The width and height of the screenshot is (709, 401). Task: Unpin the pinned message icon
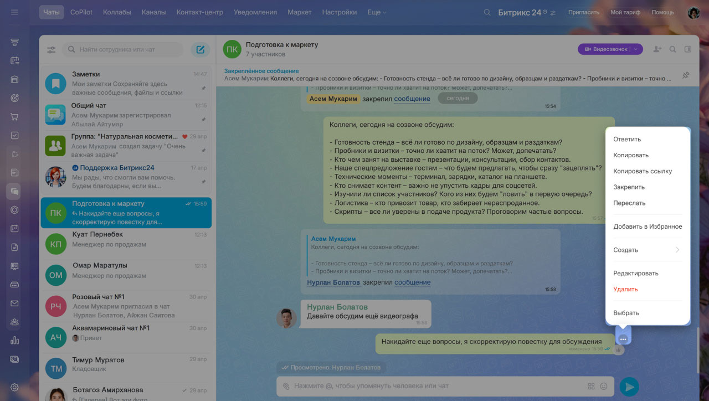pos(686,75)
